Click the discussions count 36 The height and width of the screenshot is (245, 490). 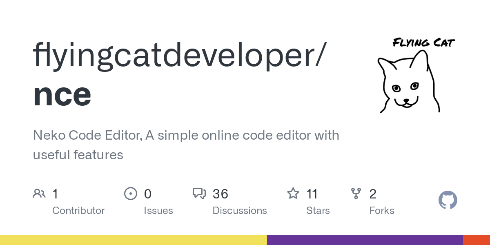pyautogui.click(x=220, y=194)
